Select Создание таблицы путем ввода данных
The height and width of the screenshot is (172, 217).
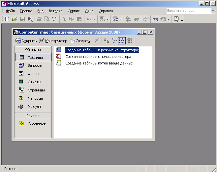coord(99,63)
